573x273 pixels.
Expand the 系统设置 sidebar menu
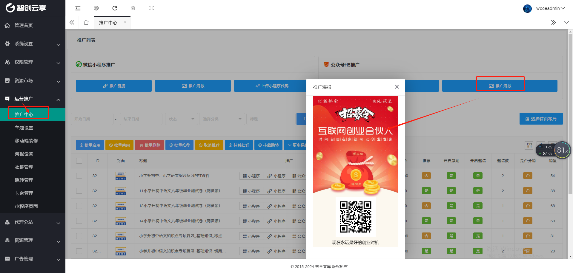(33, 44)
